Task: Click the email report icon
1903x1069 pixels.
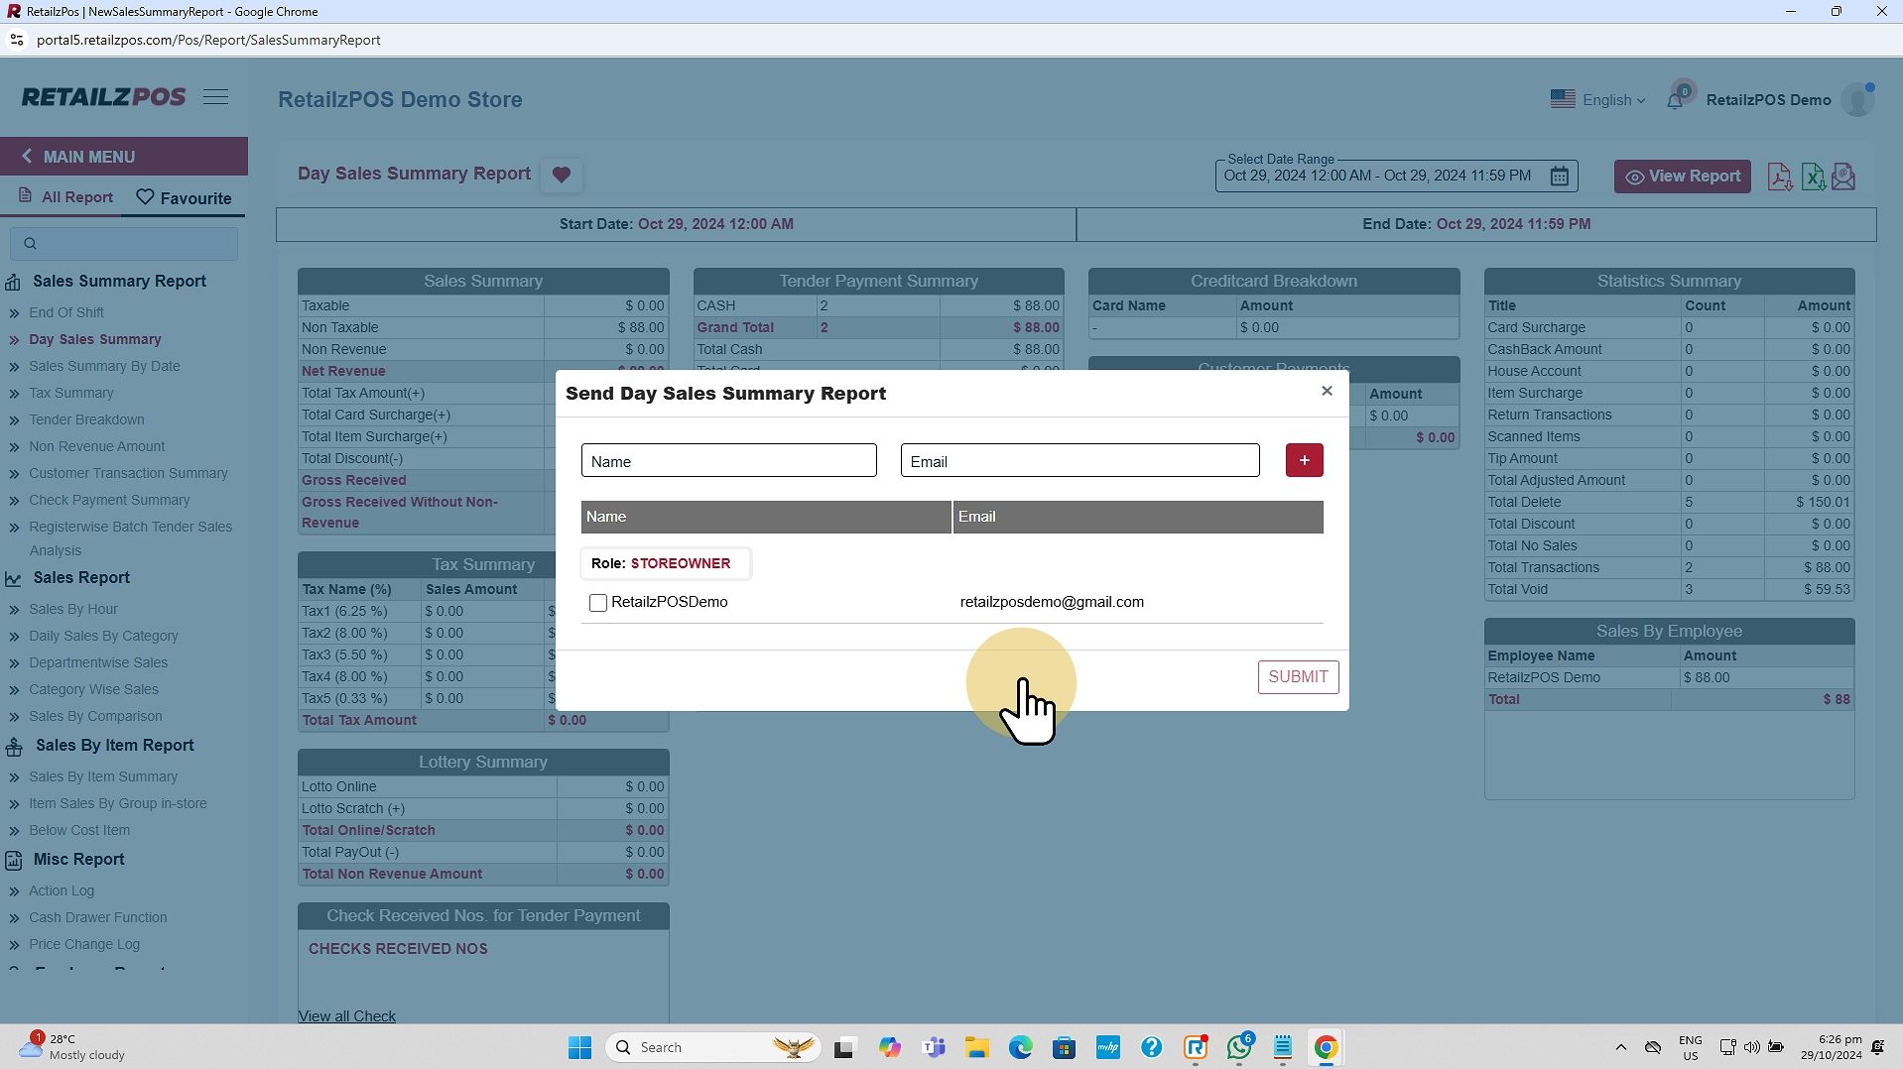Action: 1843,177
